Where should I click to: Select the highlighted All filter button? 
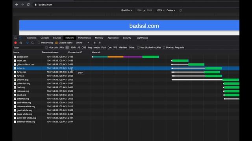click(x=67, y=47)
